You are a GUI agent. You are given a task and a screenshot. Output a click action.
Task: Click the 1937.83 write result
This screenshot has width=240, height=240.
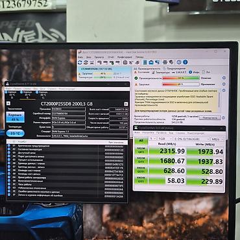pos(210,162)
